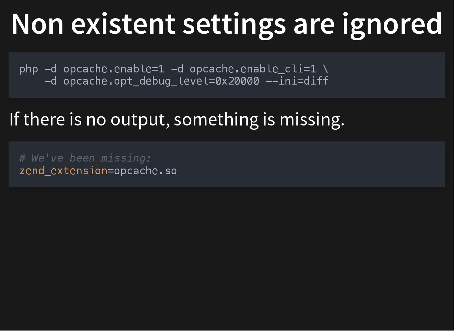Click the equals sign after zend_extension
The height and width of the screenshot is (331, 454).
pyautogui.click(x=111, y=171)
